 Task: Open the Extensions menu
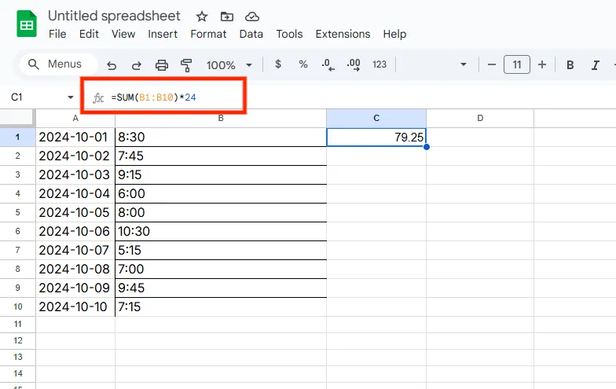343,34
